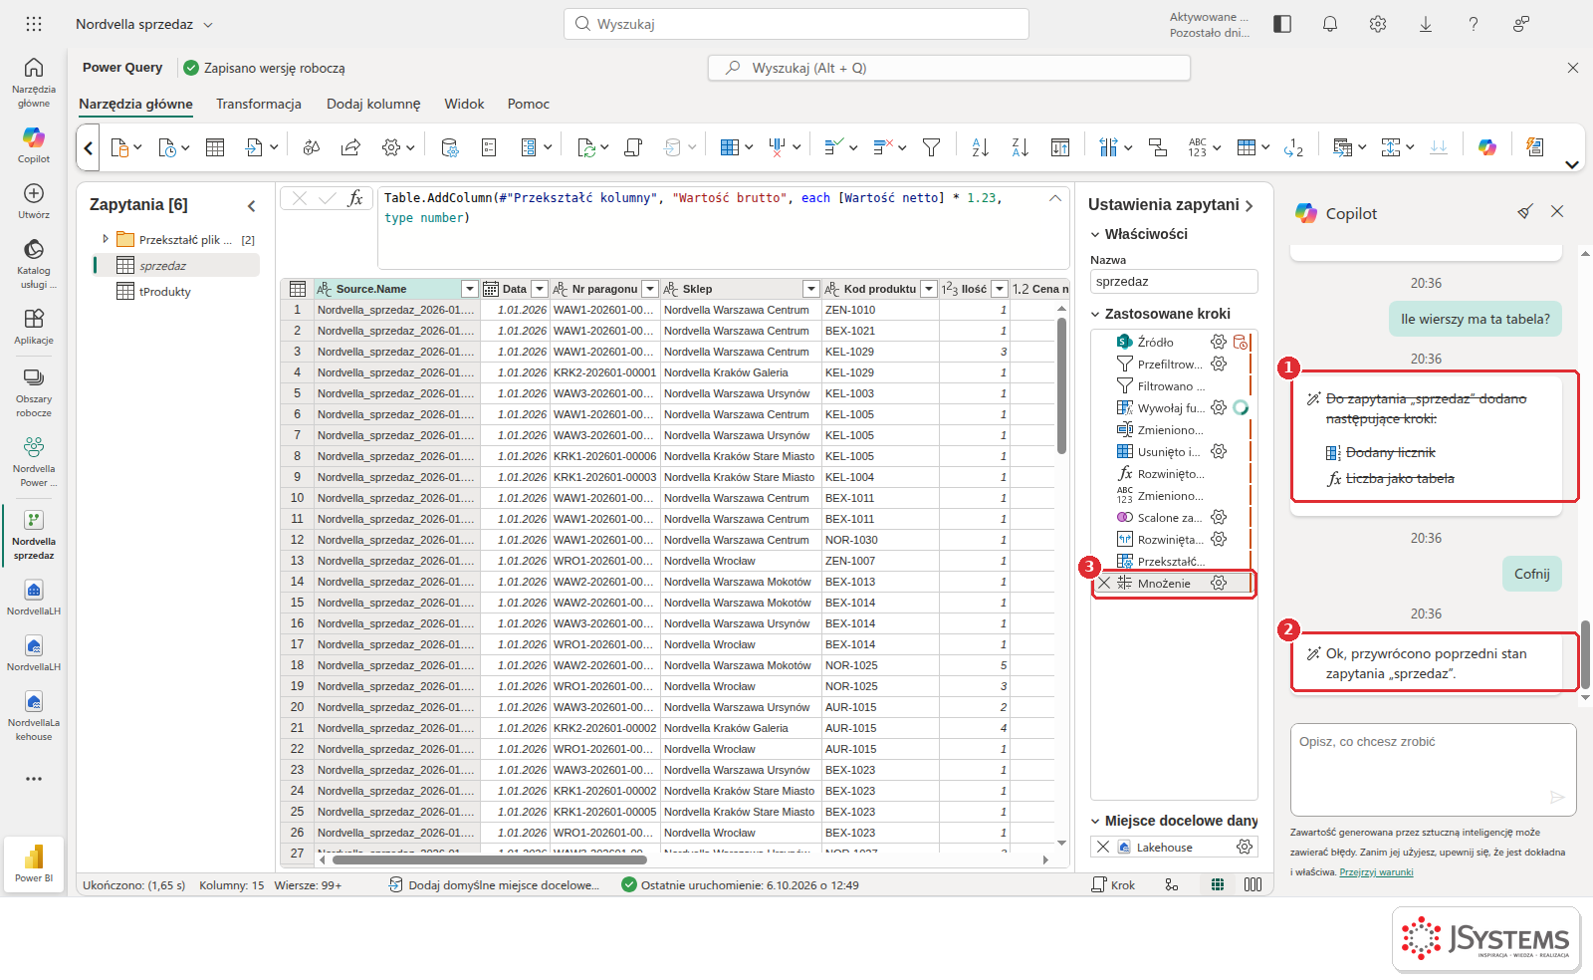Image resolution: width=1593 pixels, height=980 pixels.
Task: Click the query Nazwa field sprzedaz
Action: click(x=1174, y=282)
